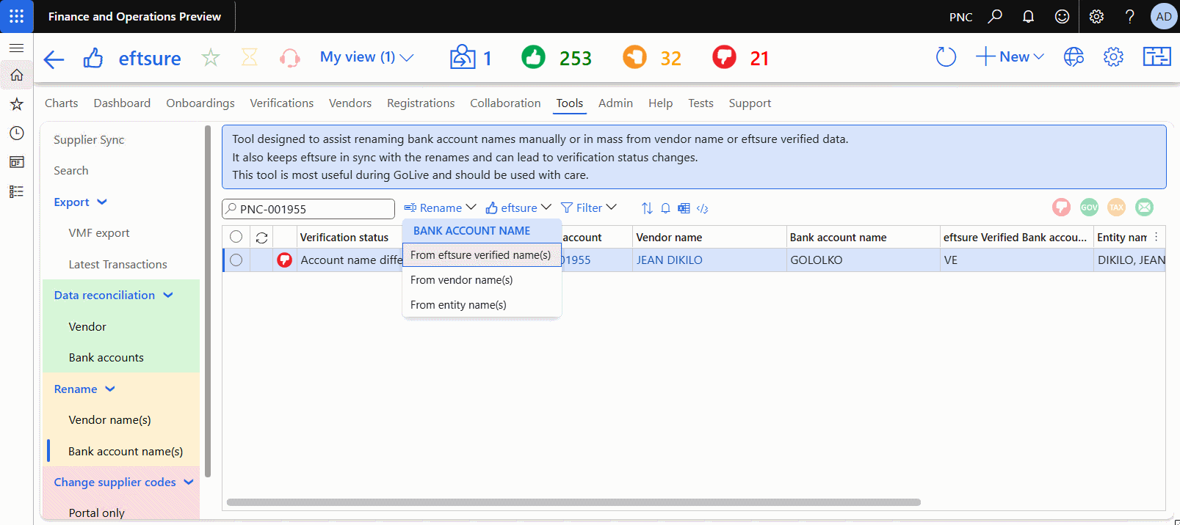This screenshot has height=525, width=1180.
Task: Collapse the Rename toolbar dropdown
Action: [x=440, y=208]
